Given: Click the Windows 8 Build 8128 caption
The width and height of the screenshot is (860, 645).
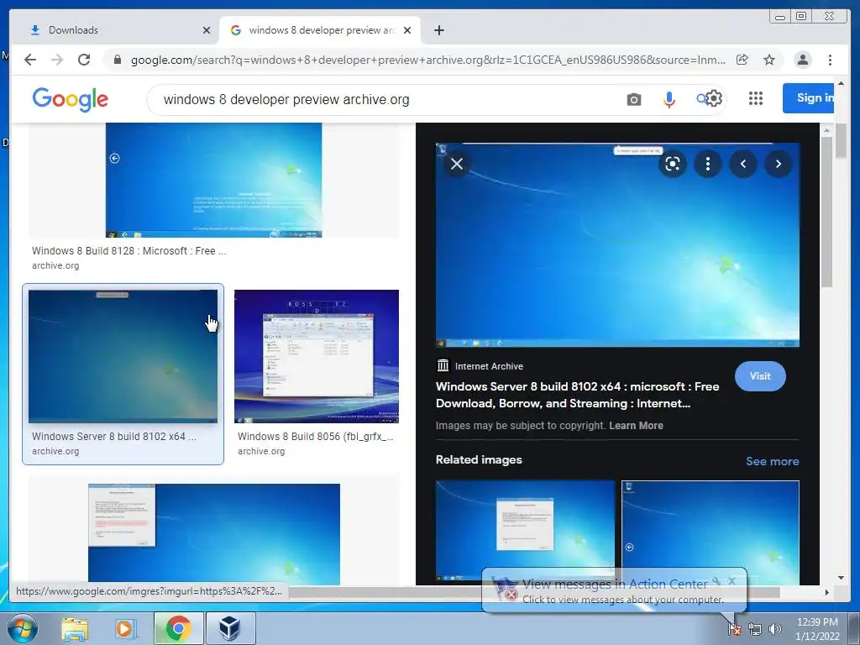Looking at the screenshot, I should point(128,250).
